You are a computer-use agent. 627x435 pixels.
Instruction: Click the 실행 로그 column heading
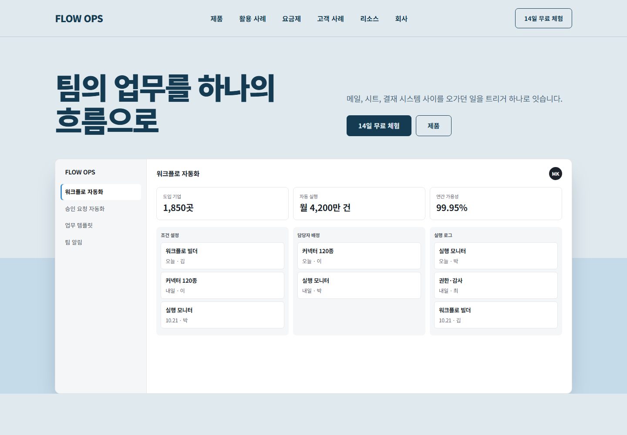[x=443, y=235]
